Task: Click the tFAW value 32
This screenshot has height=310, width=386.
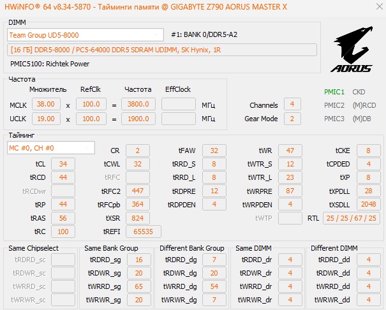Action: tap(214, 151)
